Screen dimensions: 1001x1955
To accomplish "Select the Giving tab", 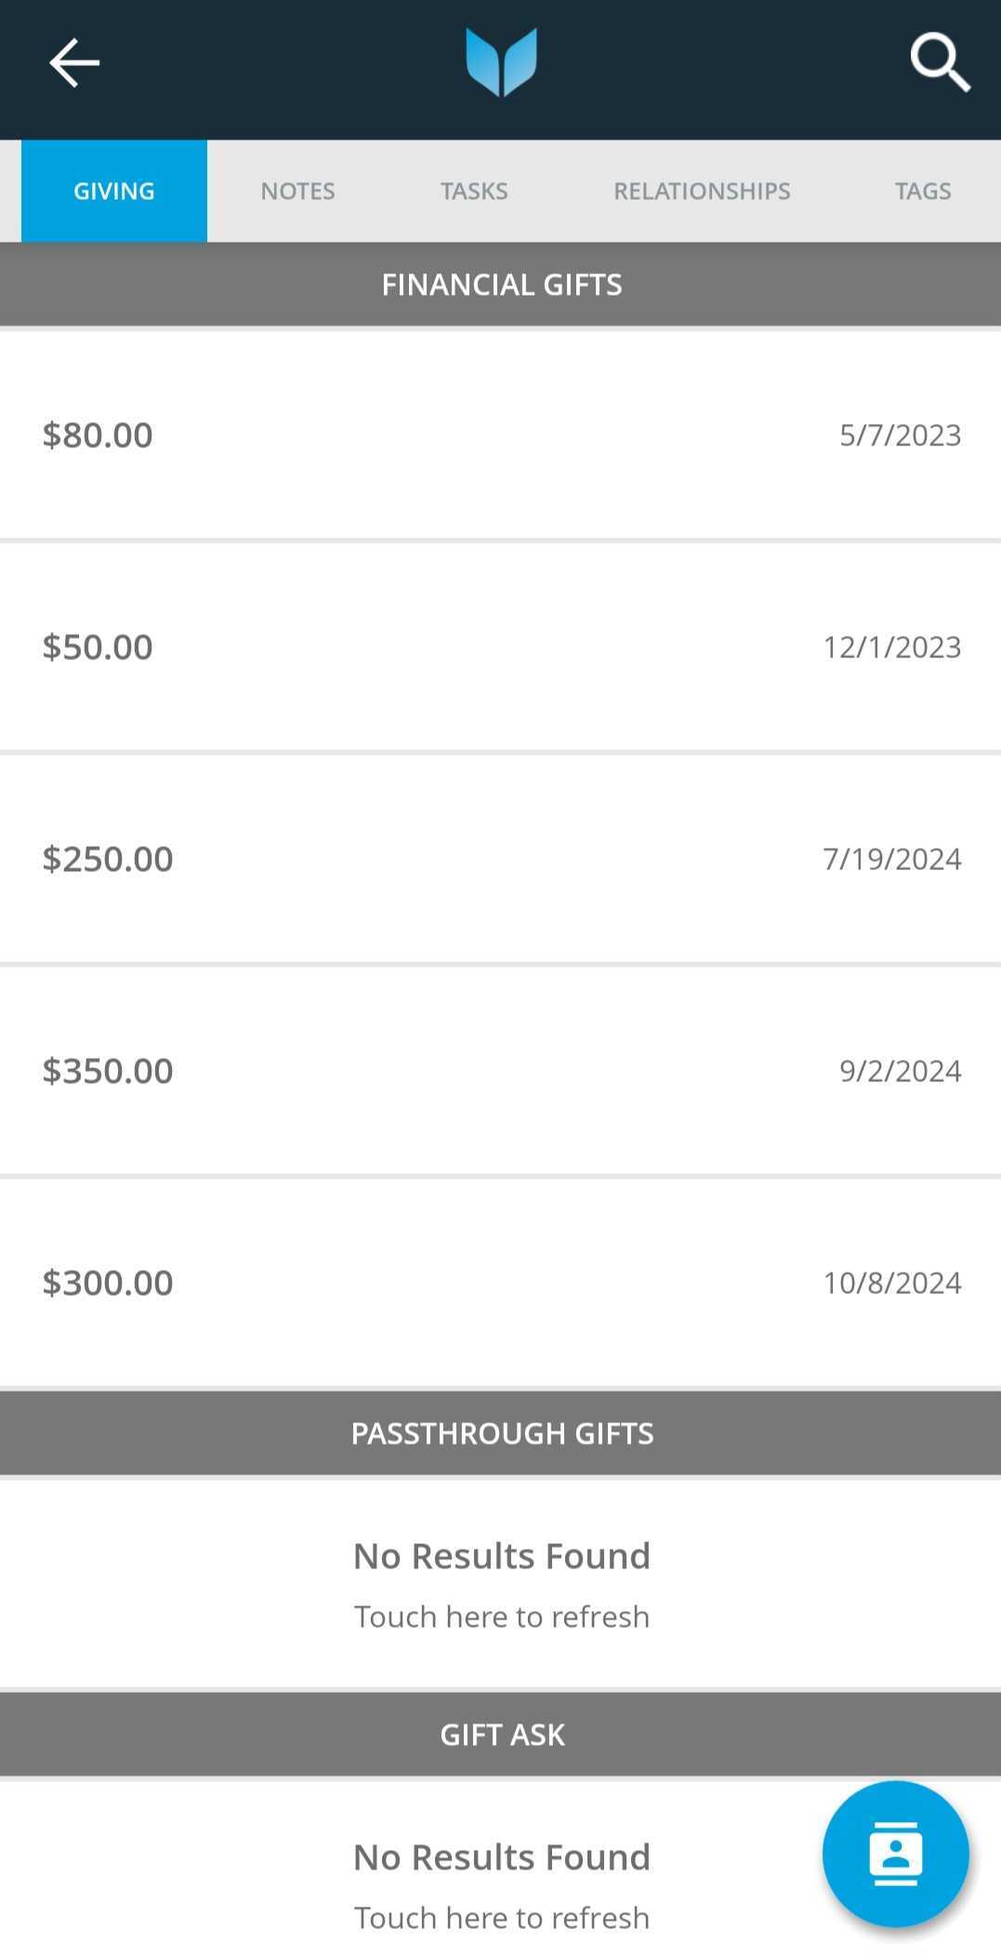I will pyautogui.click(x=114, y=191).
